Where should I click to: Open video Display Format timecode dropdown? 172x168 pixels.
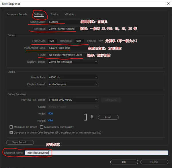(73, 62)
